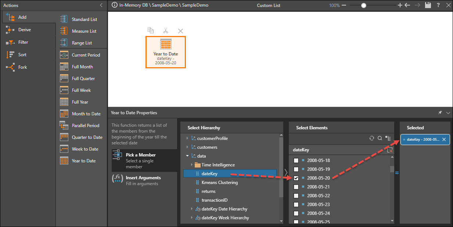Image resolution: width=453 pixels, height=227 pixels.
Task: Toggle element tree view icon
Action: [388, 138]
